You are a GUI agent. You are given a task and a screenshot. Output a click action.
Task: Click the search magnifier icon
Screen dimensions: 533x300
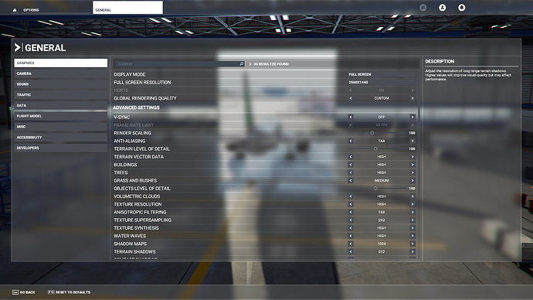point(242,64)
